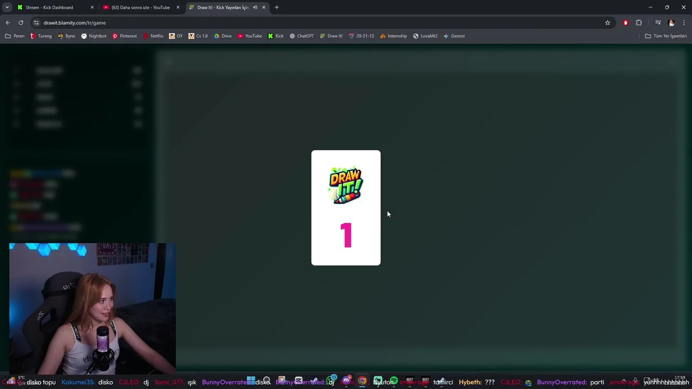Image resolution: width=692 pixels, height=389 pixels.
Task: Go back to the previous page
Action: pos(8,23)
